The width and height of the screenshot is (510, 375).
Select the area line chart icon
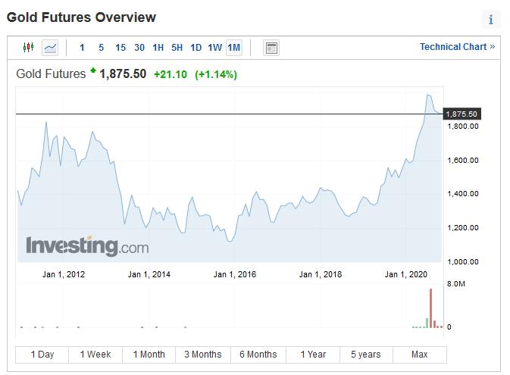[x=50, y=48]
